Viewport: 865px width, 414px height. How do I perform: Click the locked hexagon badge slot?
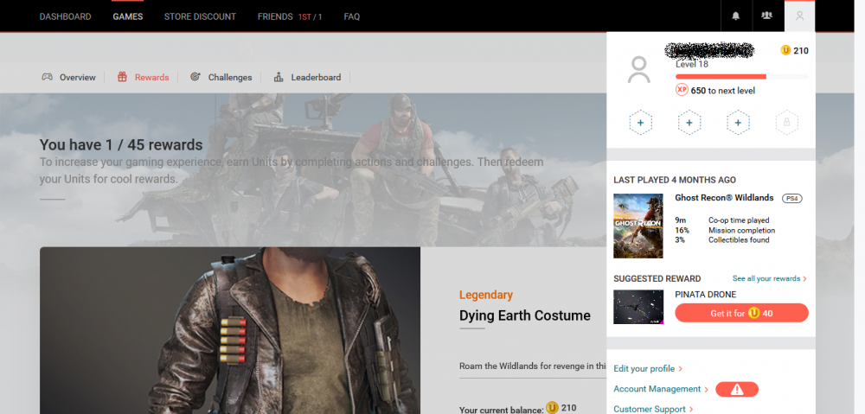(x=786, y=123)
